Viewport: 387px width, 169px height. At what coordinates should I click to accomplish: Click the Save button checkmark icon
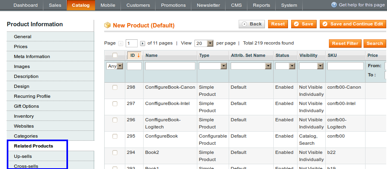(296, 24)
